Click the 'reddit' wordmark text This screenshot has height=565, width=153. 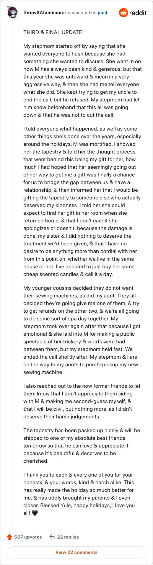point(138,13)
